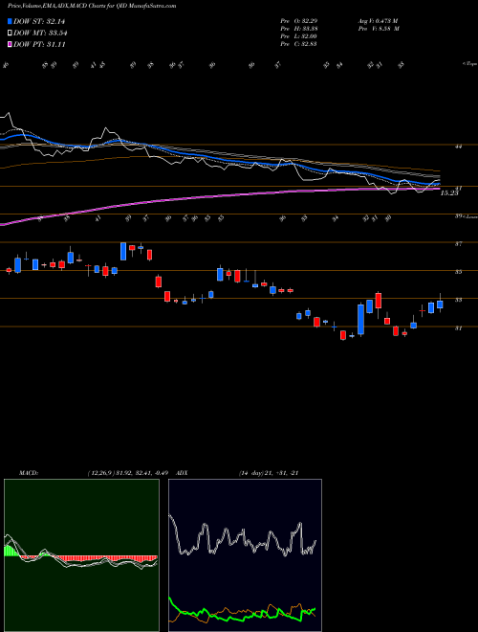Click the last blue candlestick on the far right

coord(440,304)
